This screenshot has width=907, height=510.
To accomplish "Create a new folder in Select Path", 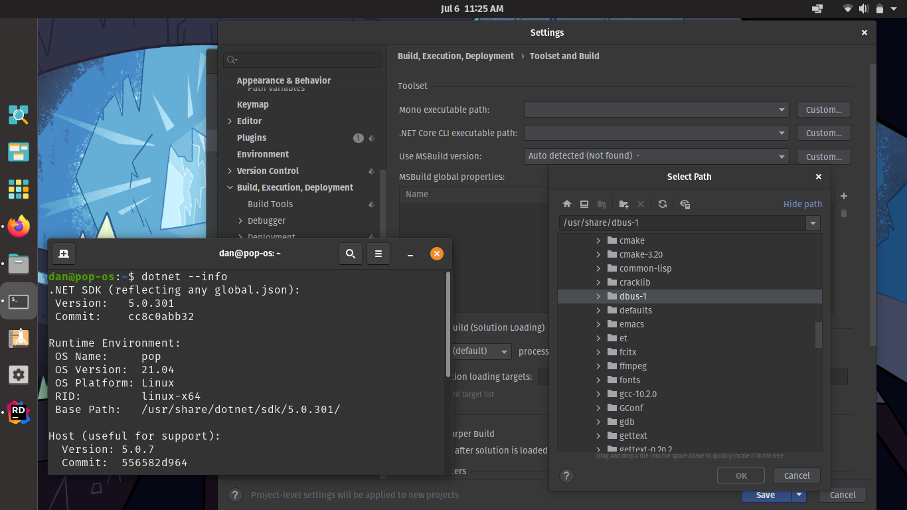I will coord(623,204).
